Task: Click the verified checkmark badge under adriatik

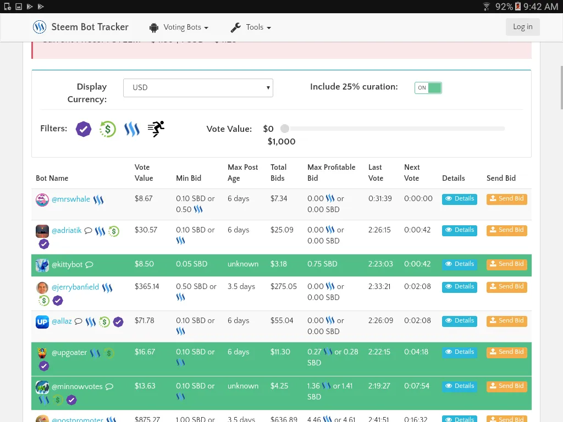Action: coord(44,245)
